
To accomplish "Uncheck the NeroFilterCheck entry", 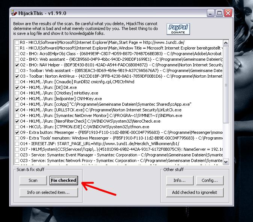I will point(17,121).
